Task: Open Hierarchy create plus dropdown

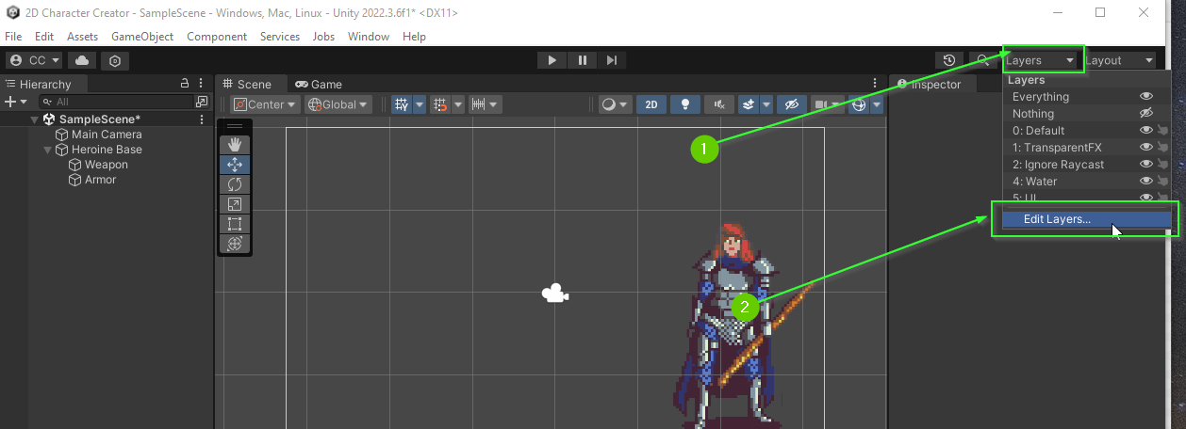Action: click(16, 102)
